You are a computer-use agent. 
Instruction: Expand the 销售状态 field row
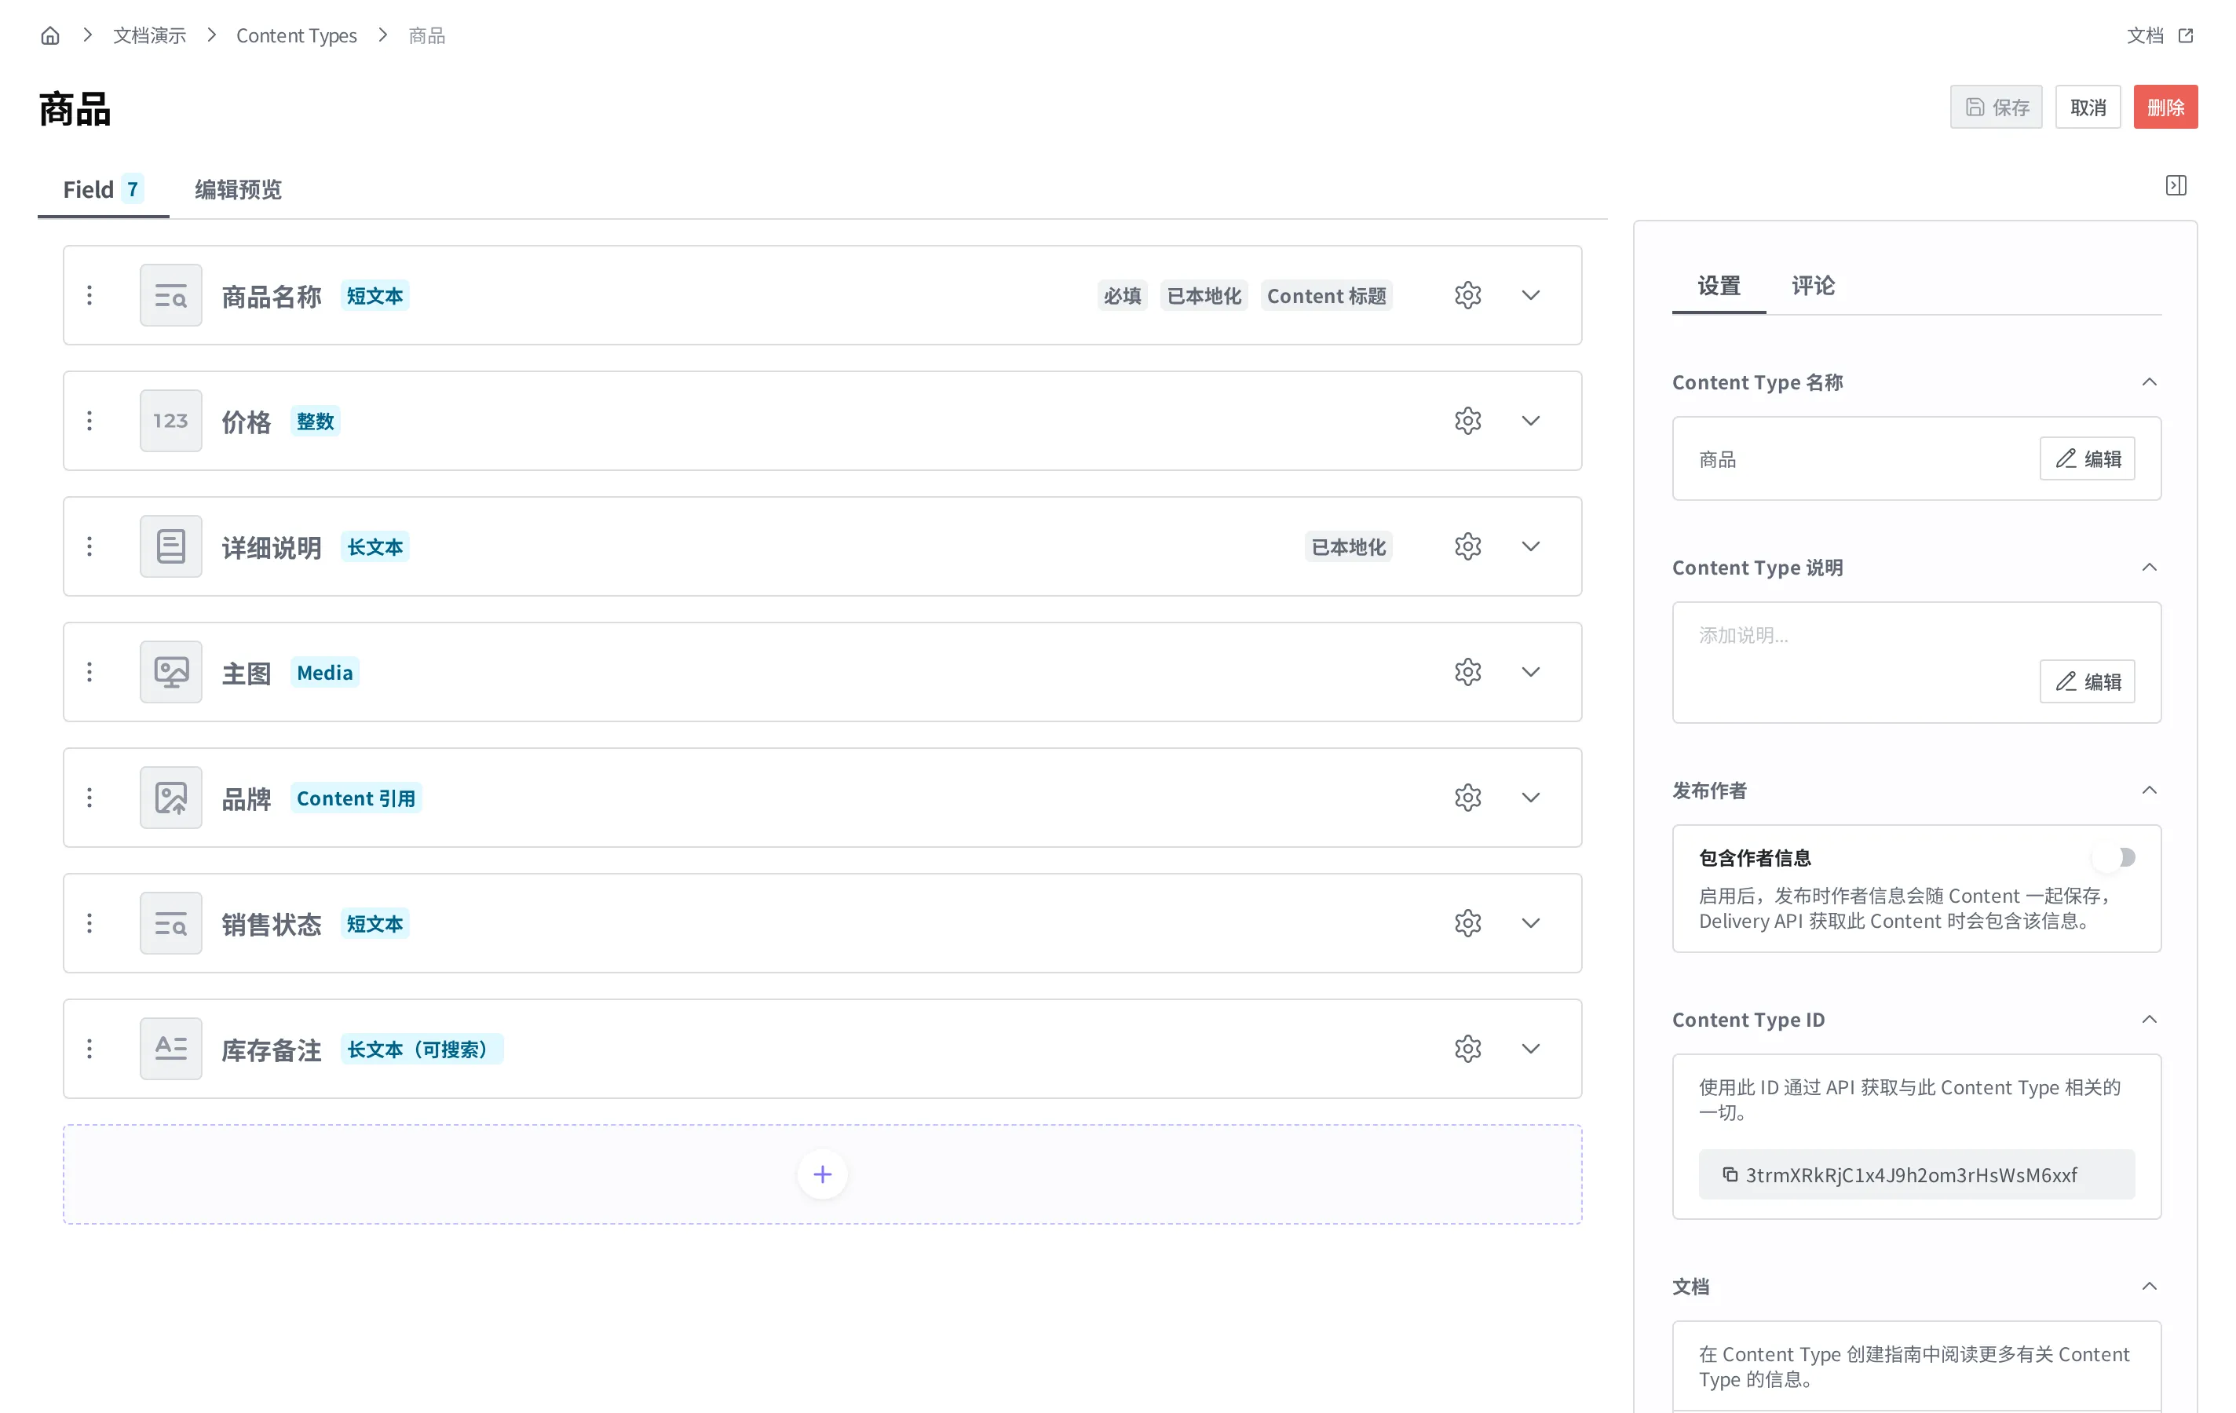(1531, 923)
